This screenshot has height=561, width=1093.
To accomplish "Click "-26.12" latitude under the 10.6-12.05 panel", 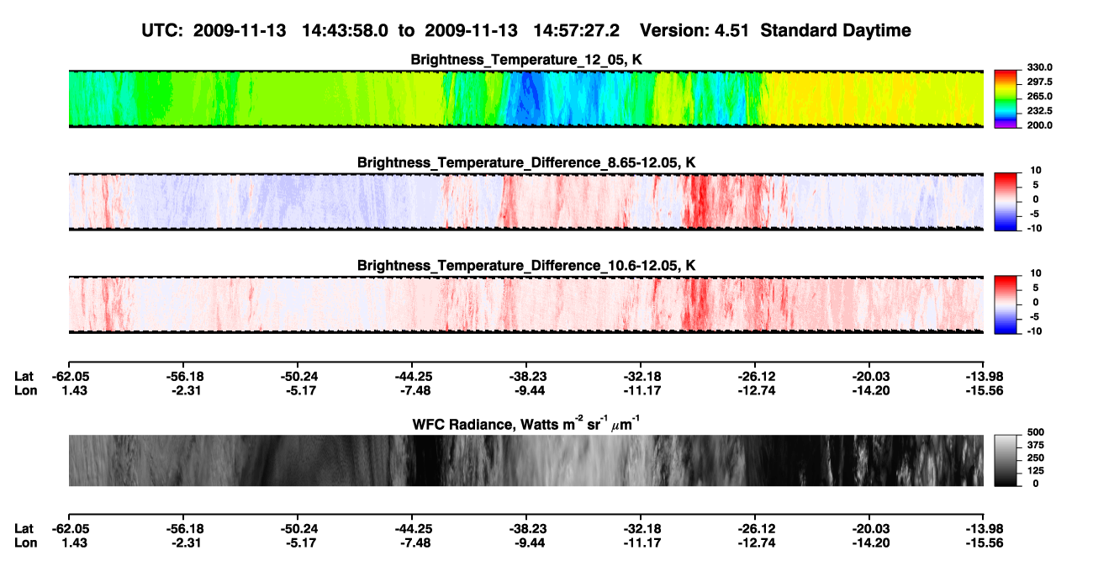I will [755, 376].
